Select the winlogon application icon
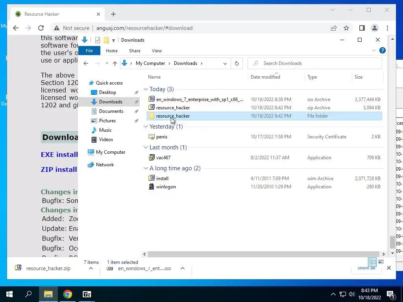Screen dimensions: 403x302 tap(152, 186)
